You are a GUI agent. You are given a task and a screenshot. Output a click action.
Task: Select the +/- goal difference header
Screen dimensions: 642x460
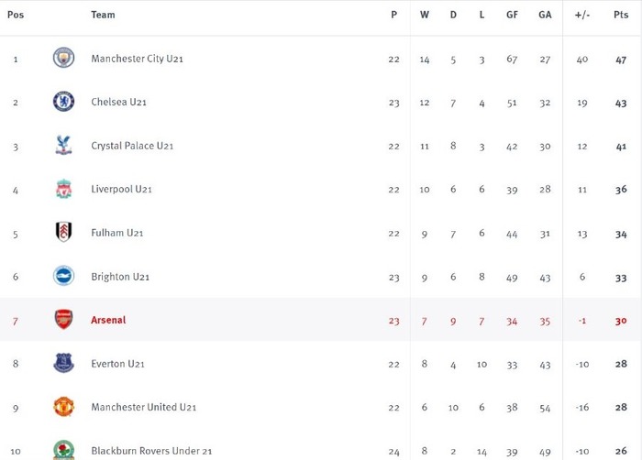click(x=581, y=15)
